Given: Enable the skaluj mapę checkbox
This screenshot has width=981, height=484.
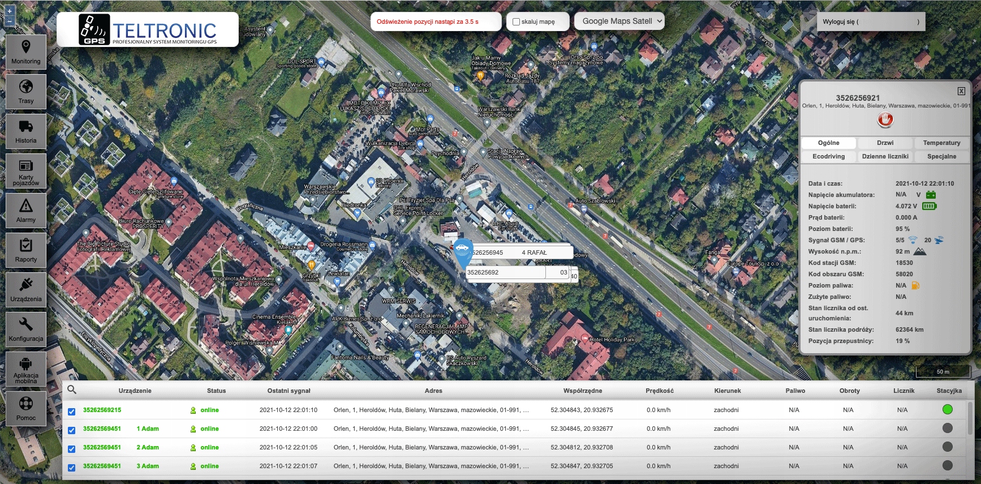Looking at the screenshot, I should [x=516, y=22].
